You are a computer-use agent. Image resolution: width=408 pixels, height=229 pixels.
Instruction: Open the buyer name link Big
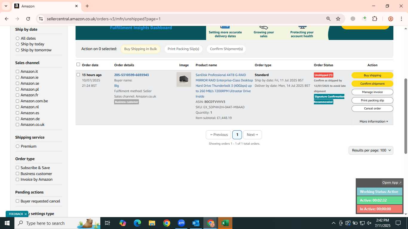pos(116,86)
